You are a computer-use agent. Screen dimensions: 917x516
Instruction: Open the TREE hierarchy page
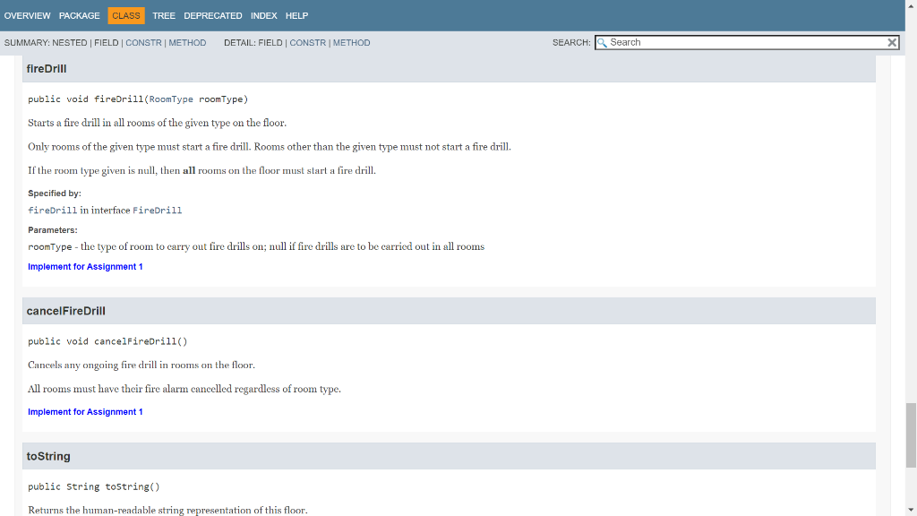[164, 15]
